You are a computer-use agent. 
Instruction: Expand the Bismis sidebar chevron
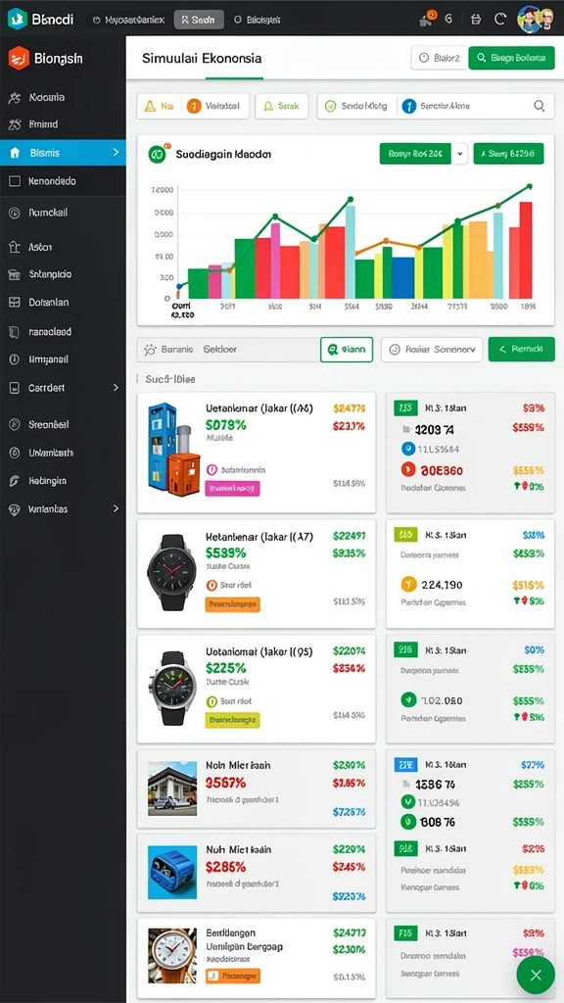pyautogui.click(x=116, y=152)
